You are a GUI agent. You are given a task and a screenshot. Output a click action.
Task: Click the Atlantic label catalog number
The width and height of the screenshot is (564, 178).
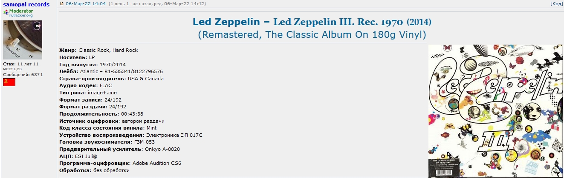coord(121,71)
